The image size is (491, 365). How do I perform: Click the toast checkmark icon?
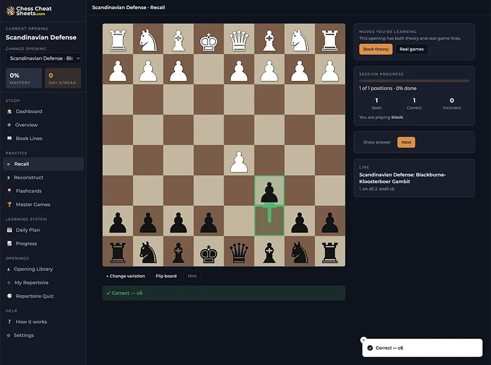point(370,348)
